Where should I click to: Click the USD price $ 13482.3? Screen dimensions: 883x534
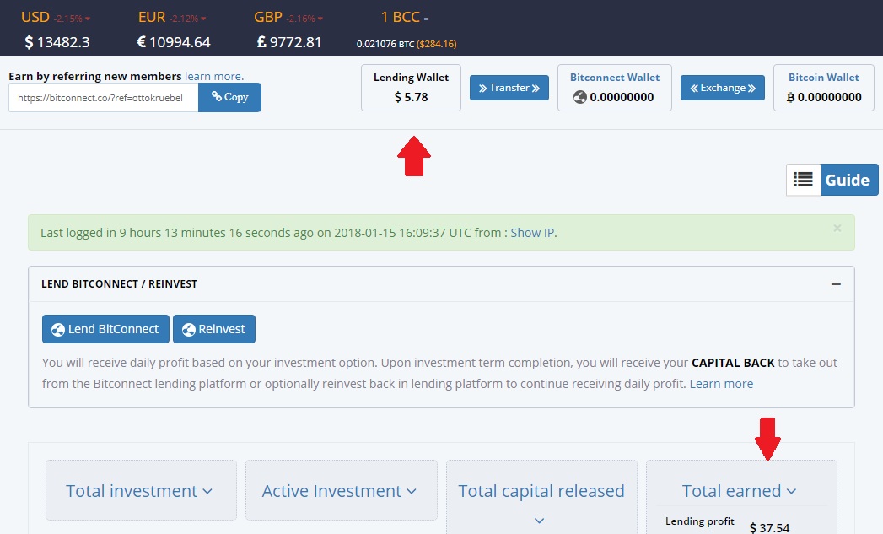[x=57, y=42]
